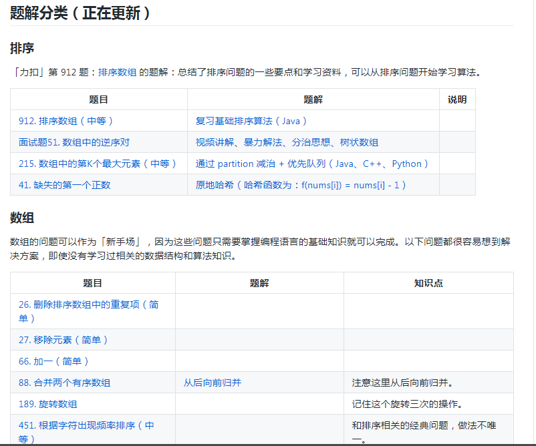Click 题解 header in array table
Viewport: 536px width, 446px height.
[259, 283]
